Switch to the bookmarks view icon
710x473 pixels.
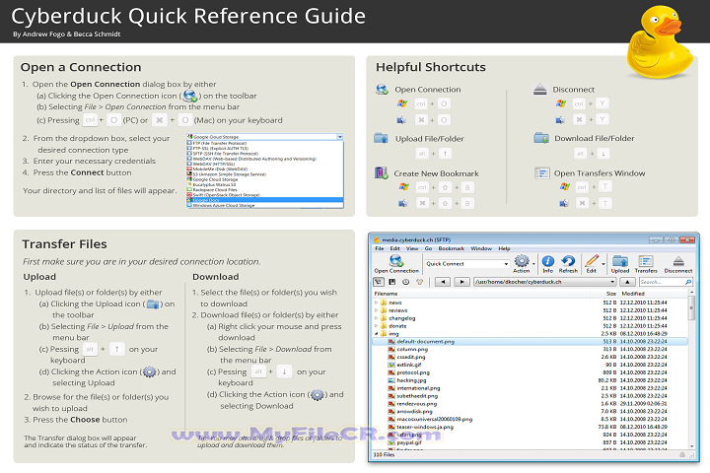[x=392, y=282]
